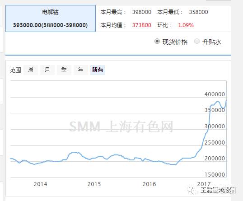The height and width of the screenshot is (201, 243).
Task: Click the SMM 上海有色网 watermark on chart
Action: tap(121, 126)
